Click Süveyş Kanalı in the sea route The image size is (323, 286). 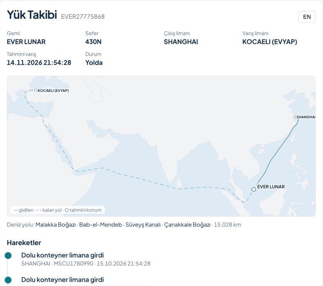pyautogui.click(x=143, y=225)
